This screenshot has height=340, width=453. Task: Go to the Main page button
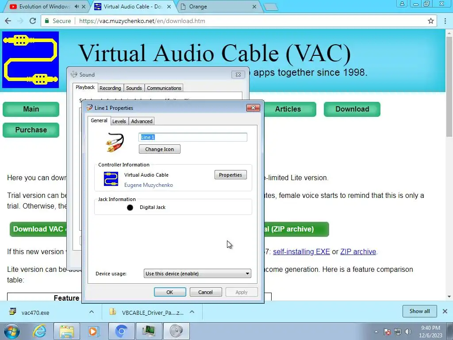point(31,109)
